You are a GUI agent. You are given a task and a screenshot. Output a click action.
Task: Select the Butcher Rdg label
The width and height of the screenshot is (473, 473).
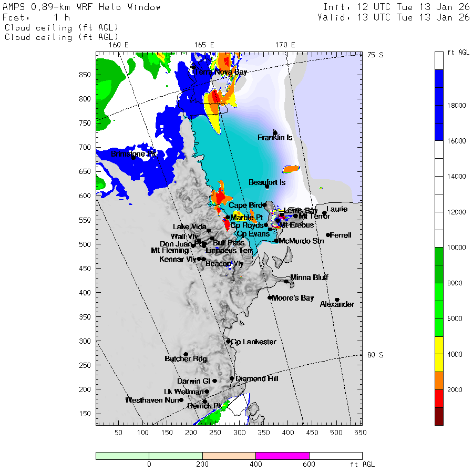(x=186, y=359)
